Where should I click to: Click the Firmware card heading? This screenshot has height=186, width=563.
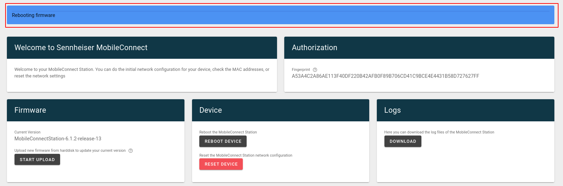30,110
